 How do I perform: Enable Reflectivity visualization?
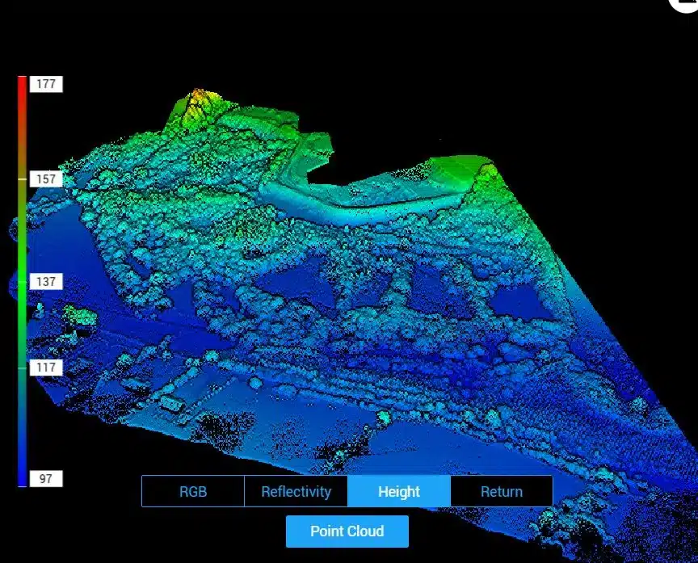(296, 491)
